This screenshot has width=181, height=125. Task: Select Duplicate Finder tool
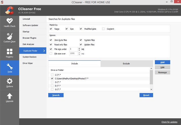click(33, 51)
